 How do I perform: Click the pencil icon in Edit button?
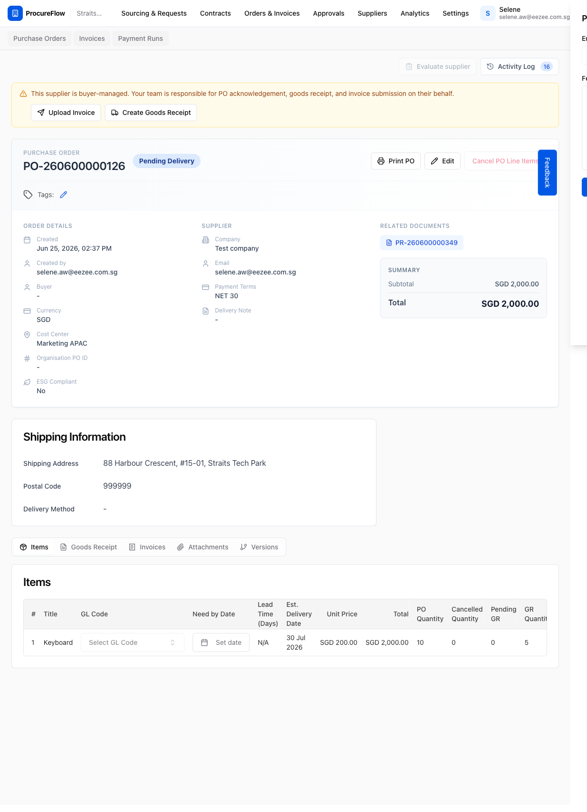(x=434, y=161)
